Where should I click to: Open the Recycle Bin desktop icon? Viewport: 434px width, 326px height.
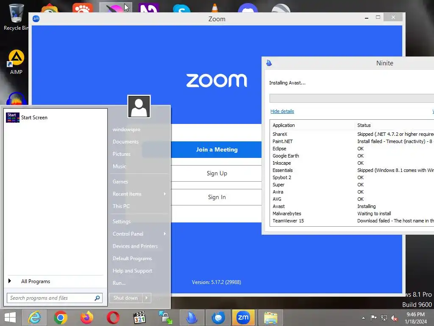click(16, 17)
